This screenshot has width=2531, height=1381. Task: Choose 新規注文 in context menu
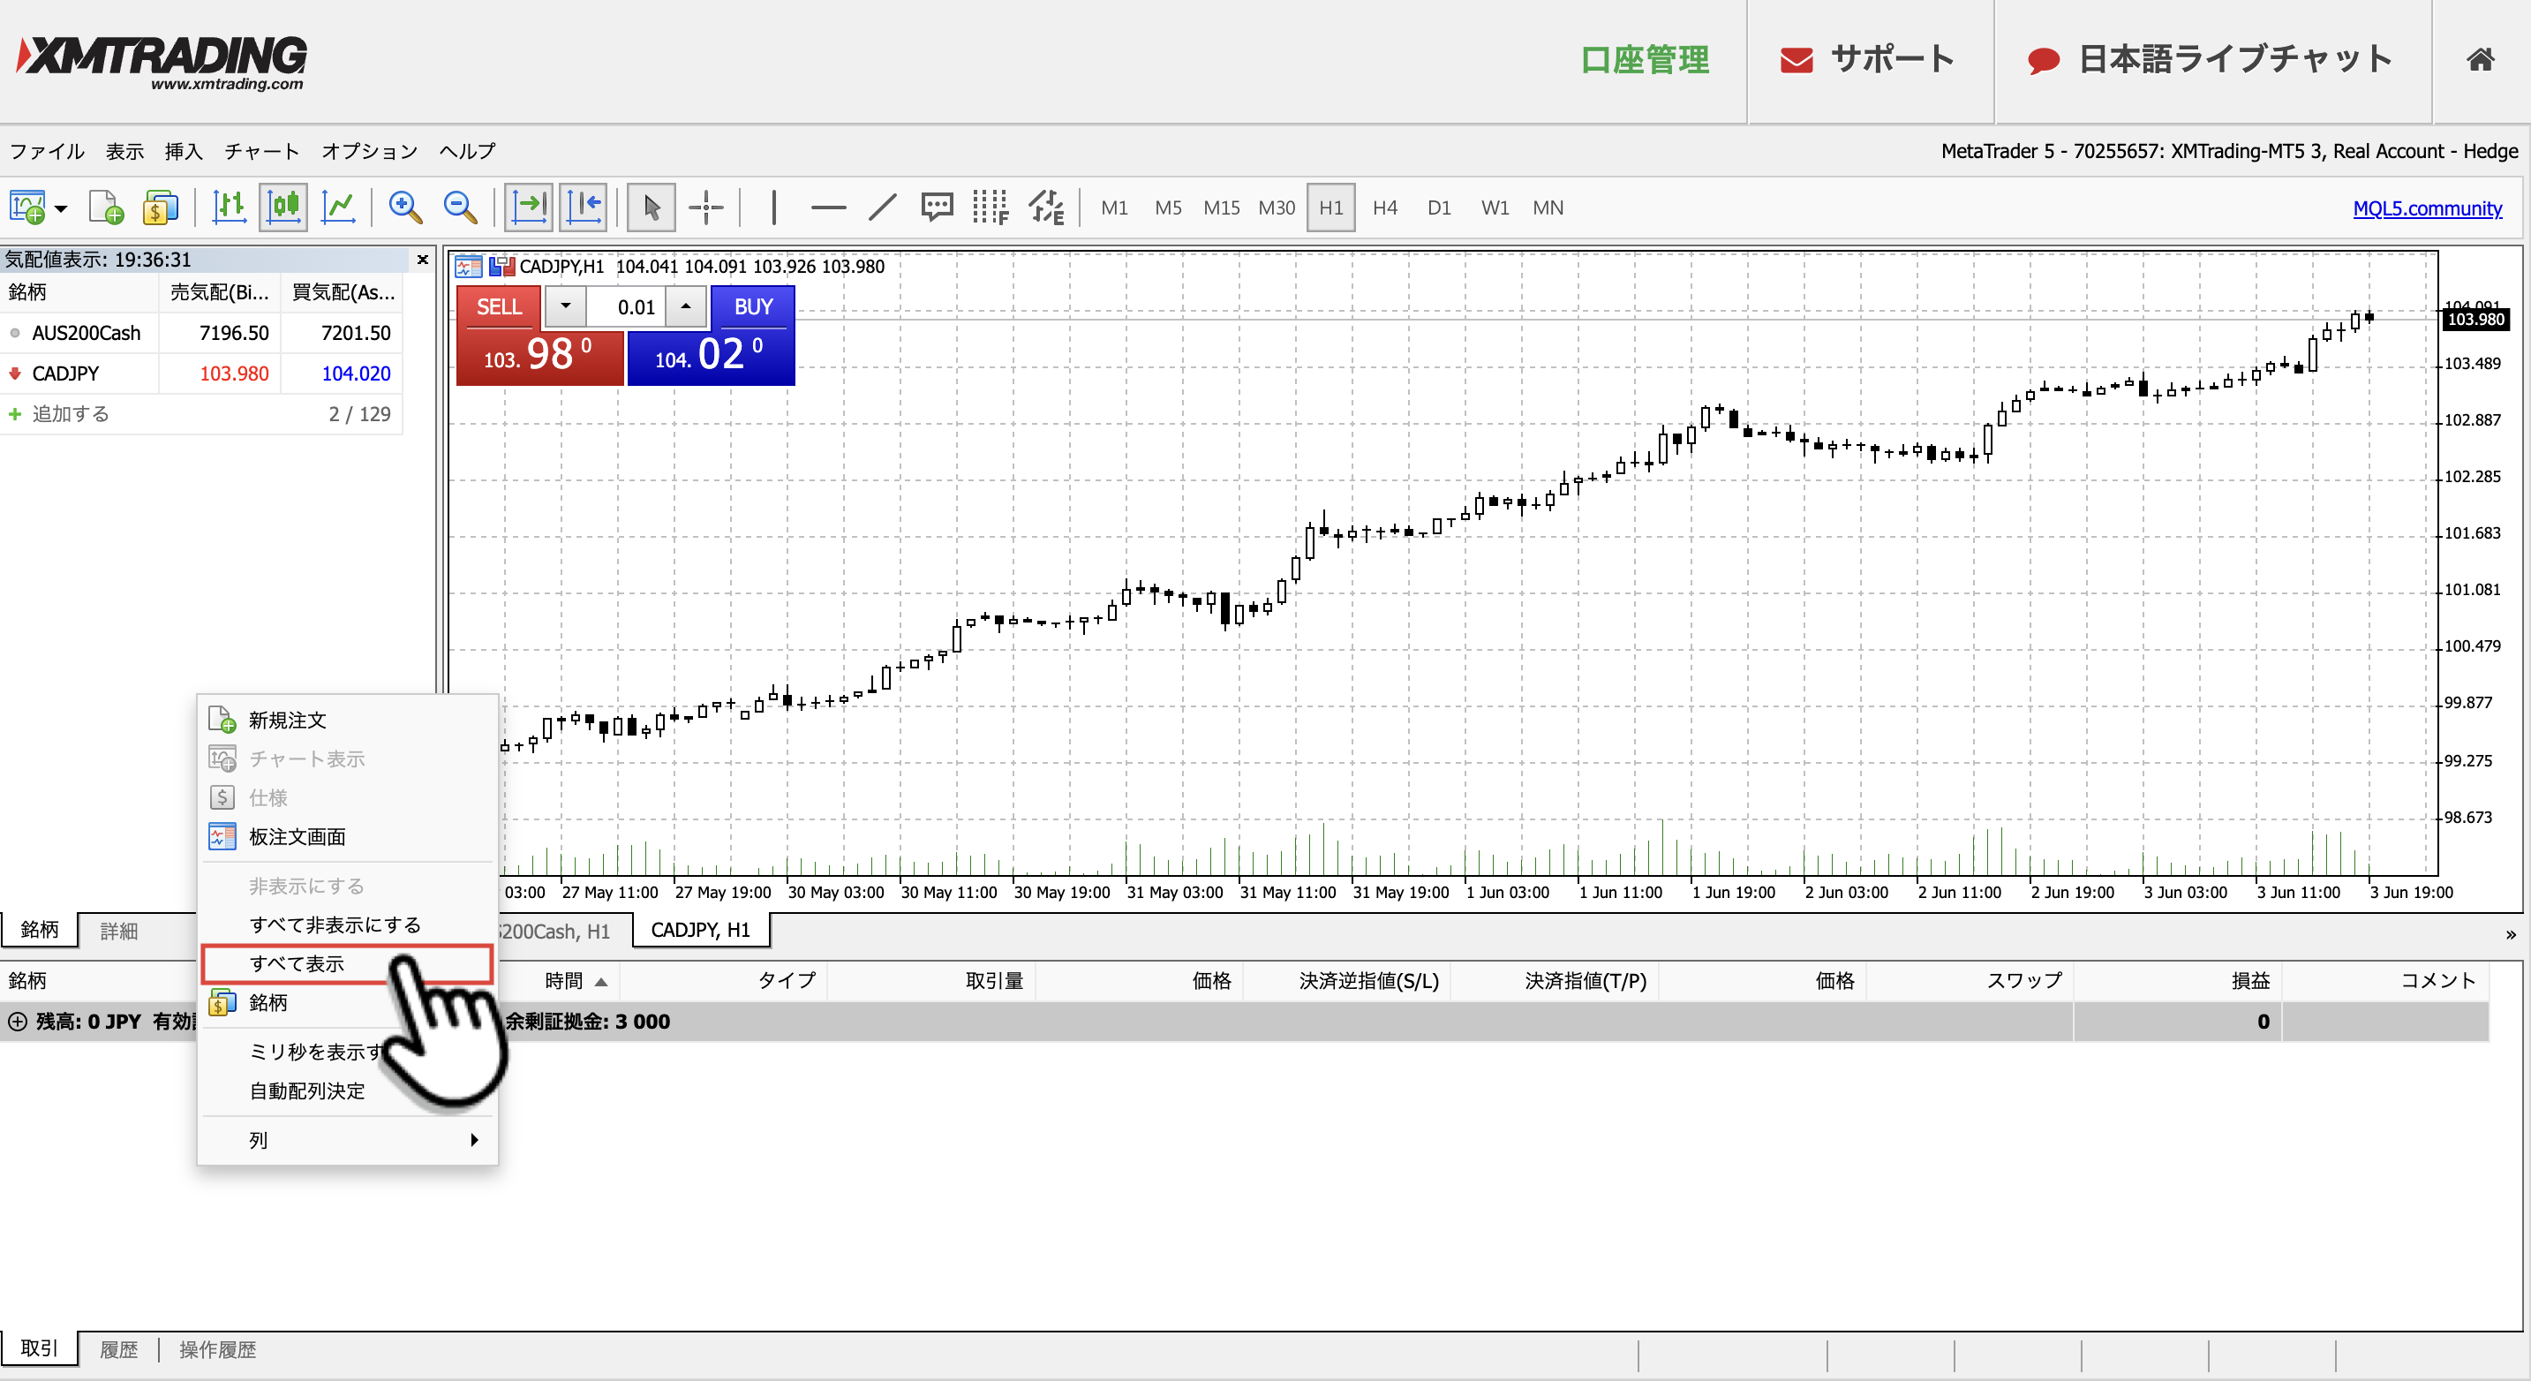click(348, 720)
